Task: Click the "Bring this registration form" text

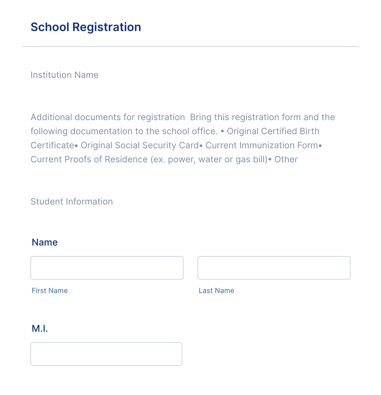Action: click(x=234, y=117)
